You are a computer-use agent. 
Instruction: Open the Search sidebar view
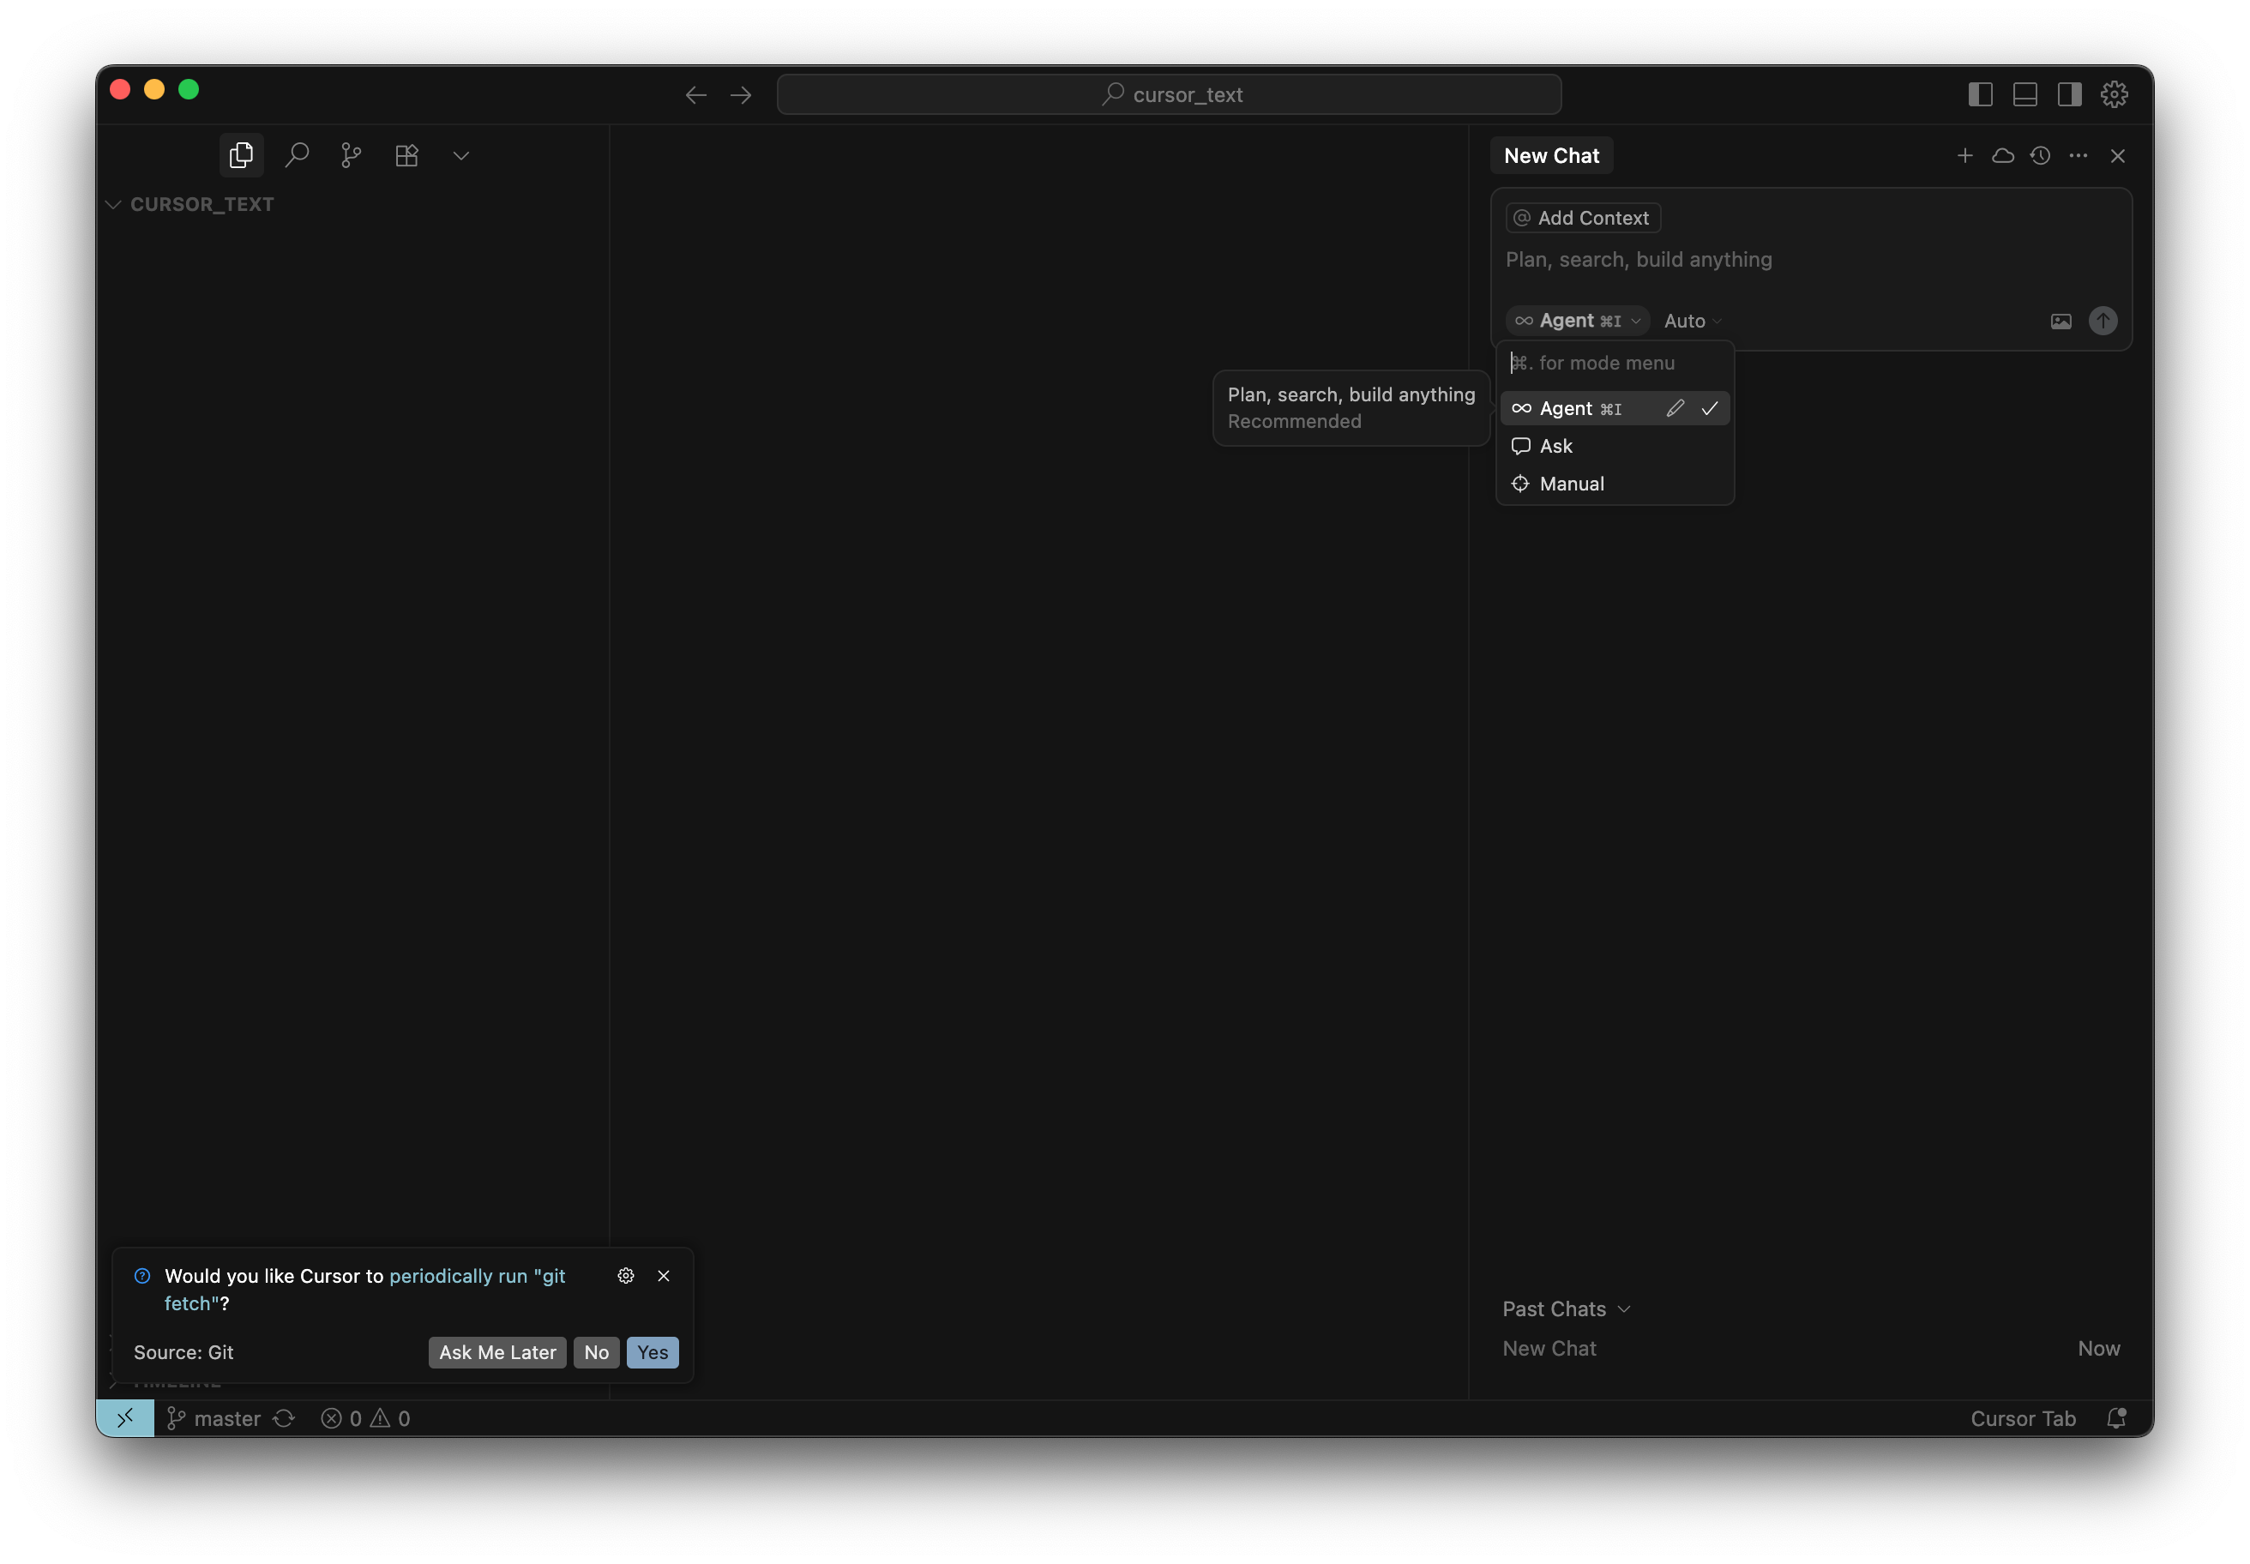point(297,156)
